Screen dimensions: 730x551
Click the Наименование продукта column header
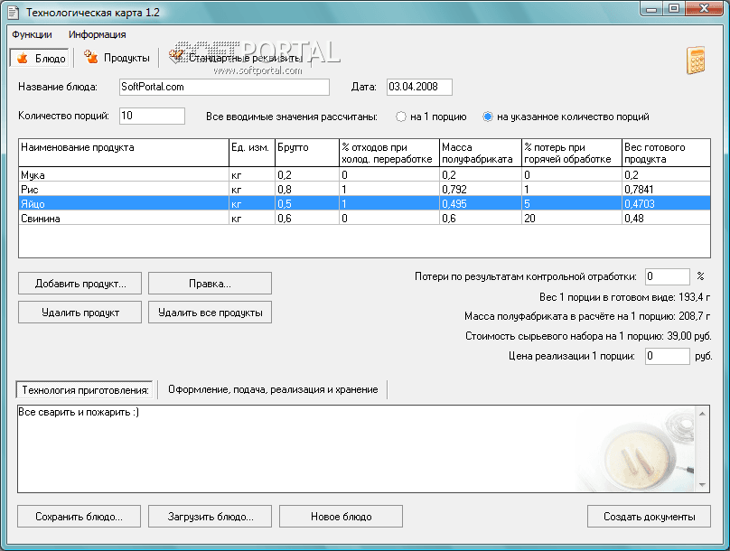point(124,153)
